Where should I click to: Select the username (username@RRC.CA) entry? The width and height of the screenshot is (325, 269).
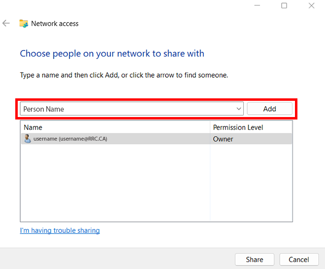click(x=70, y=139)
